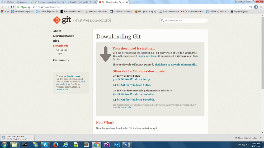Launch Skype from the taskbar

tap(45, 145)
